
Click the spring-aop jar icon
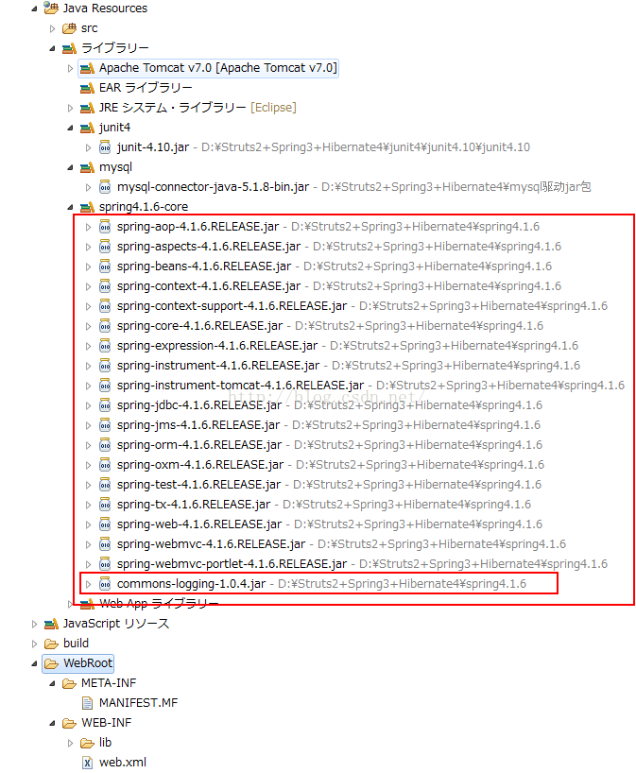pos(105,227)
